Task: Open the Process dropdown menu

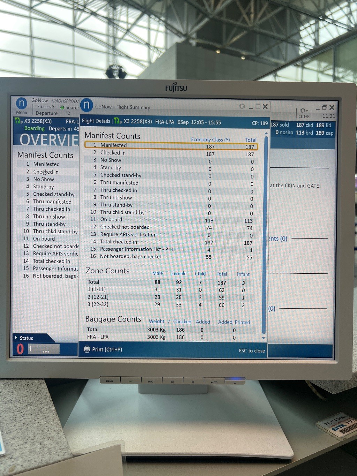Action: [x=46, y=107]
